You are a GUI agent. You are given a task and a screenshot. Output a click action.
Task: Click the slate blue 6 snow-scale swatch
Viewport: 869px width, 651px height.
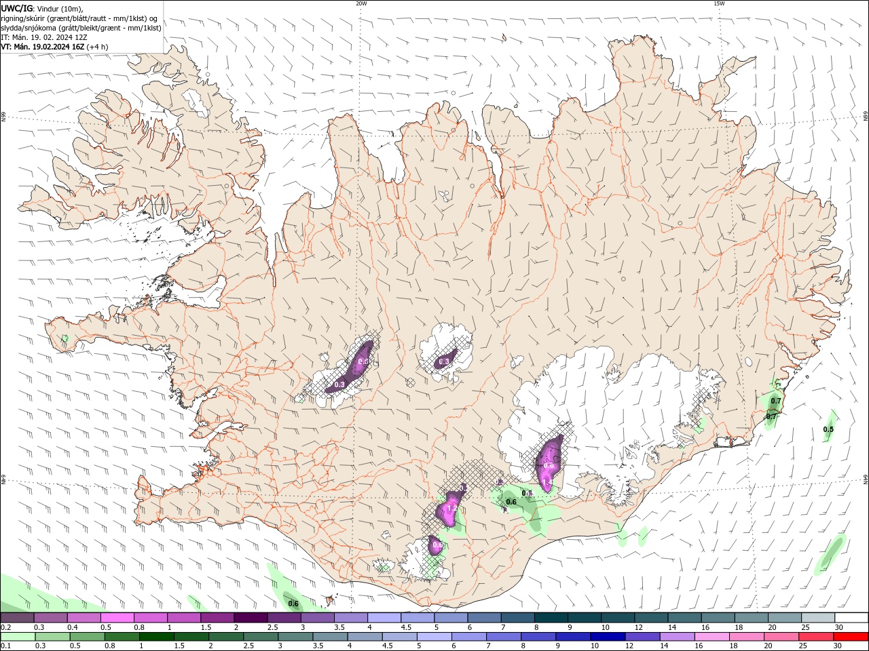[485, 618]
